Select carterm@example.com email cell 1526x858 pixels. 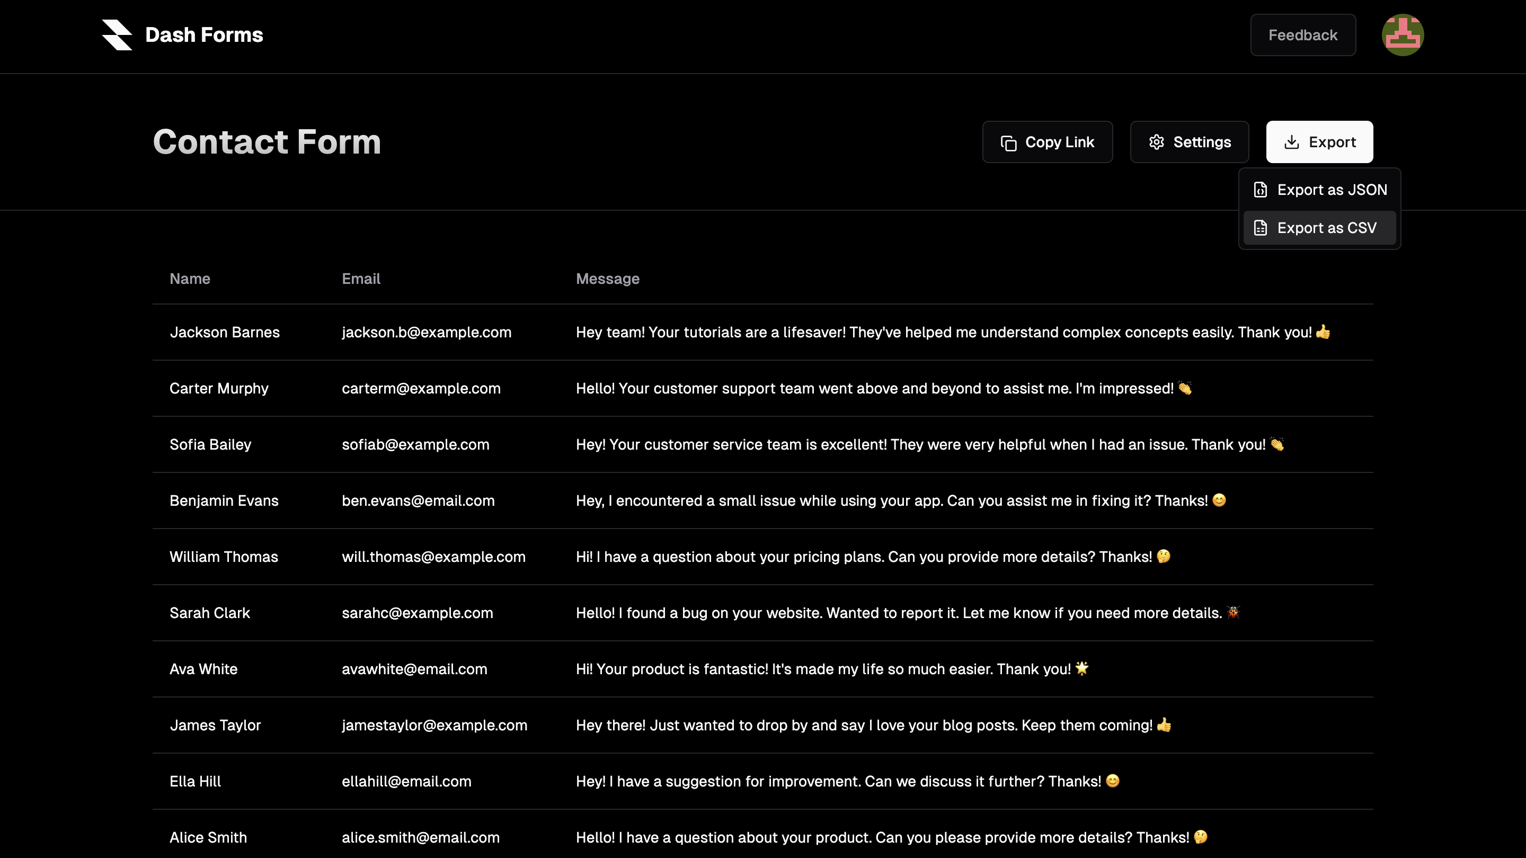421,388
